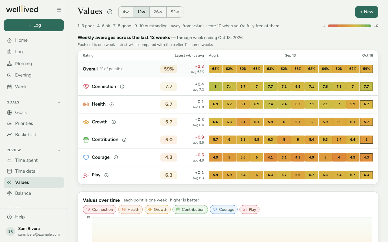The height and width of the screenshot is (242, 388).
Task: Show info for the Play value
Action: click(106, 175)
